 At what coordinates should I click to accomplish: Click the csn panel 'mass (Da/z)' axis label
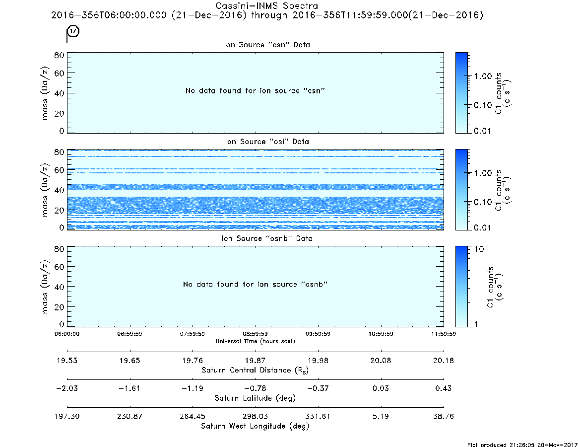click(45, 93)
